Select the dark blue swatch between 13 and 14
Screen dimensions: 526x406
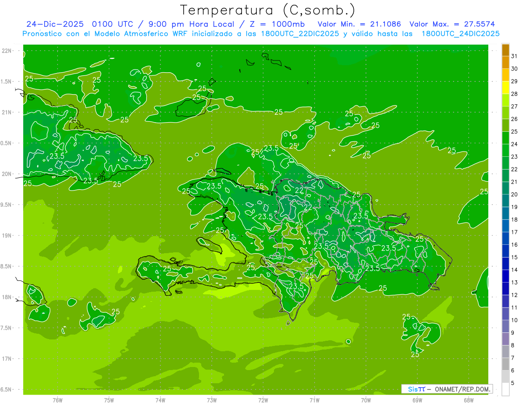(x=505, y=276)
